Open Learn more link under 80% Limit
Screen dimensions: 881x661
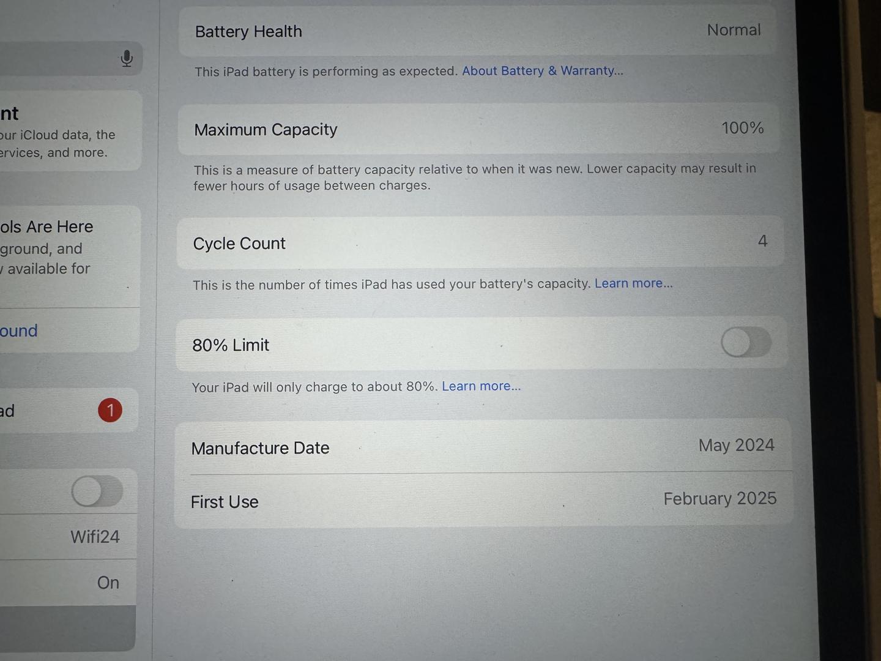tap(481, 386)
